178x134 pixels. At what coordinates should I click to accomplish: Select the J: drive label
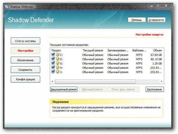click(x=61, y=72)
